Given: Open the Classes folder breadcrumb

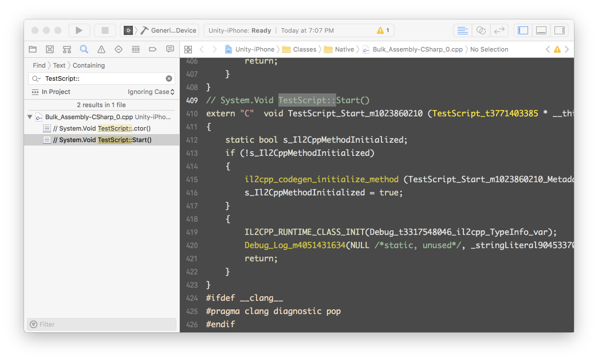Looking at the screenshot, I should coord(300,49).
